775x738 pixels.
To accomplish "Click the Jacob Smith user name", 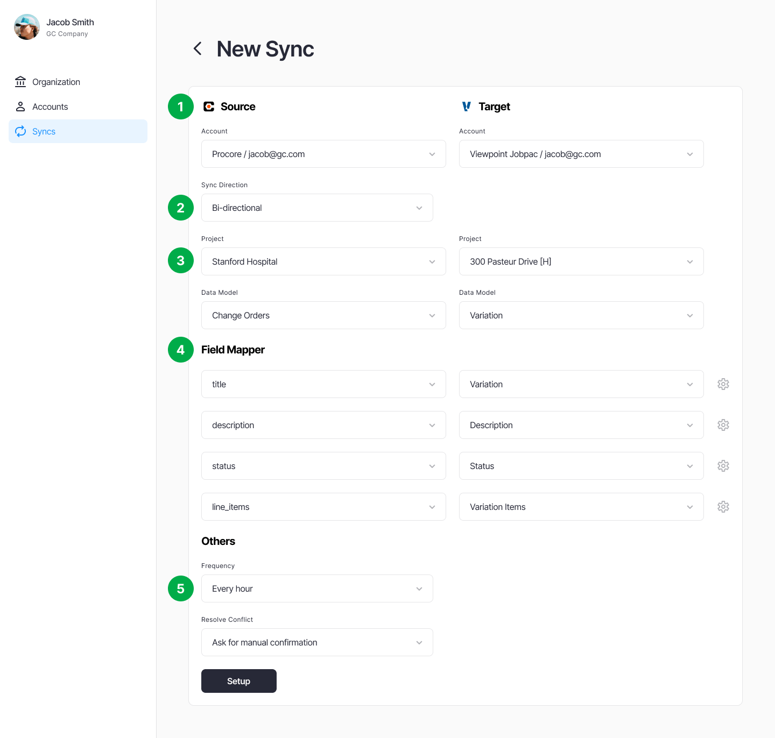I will click(x=70, y=22).
